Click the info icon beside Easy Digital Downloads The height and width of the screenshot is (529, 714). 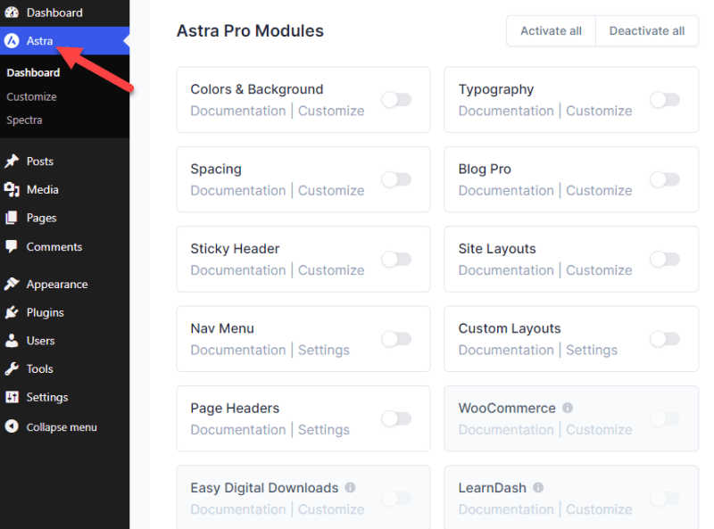[350, 487]
